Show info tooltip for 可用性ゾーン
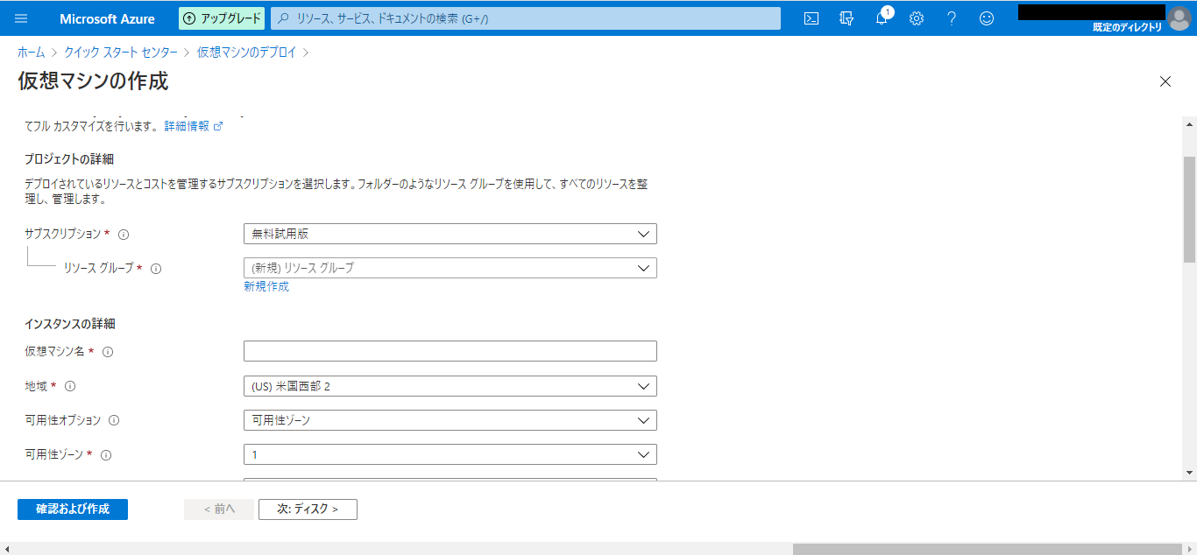The width and height of the screenshot is (1197, 555). 106,455
